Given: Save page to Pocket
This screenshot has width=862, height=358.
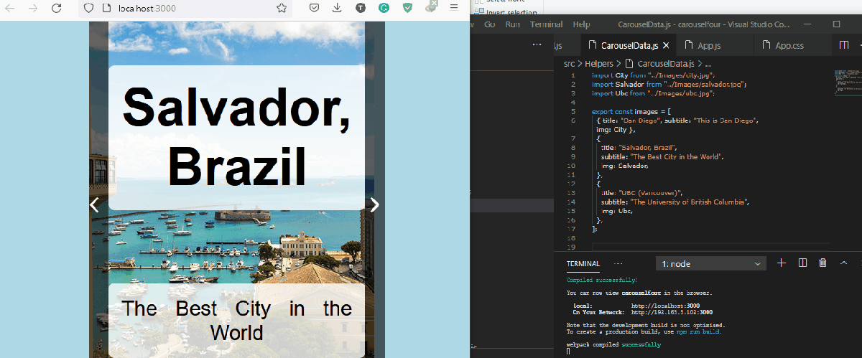Looking at the screenshot, I should point(315,9).
